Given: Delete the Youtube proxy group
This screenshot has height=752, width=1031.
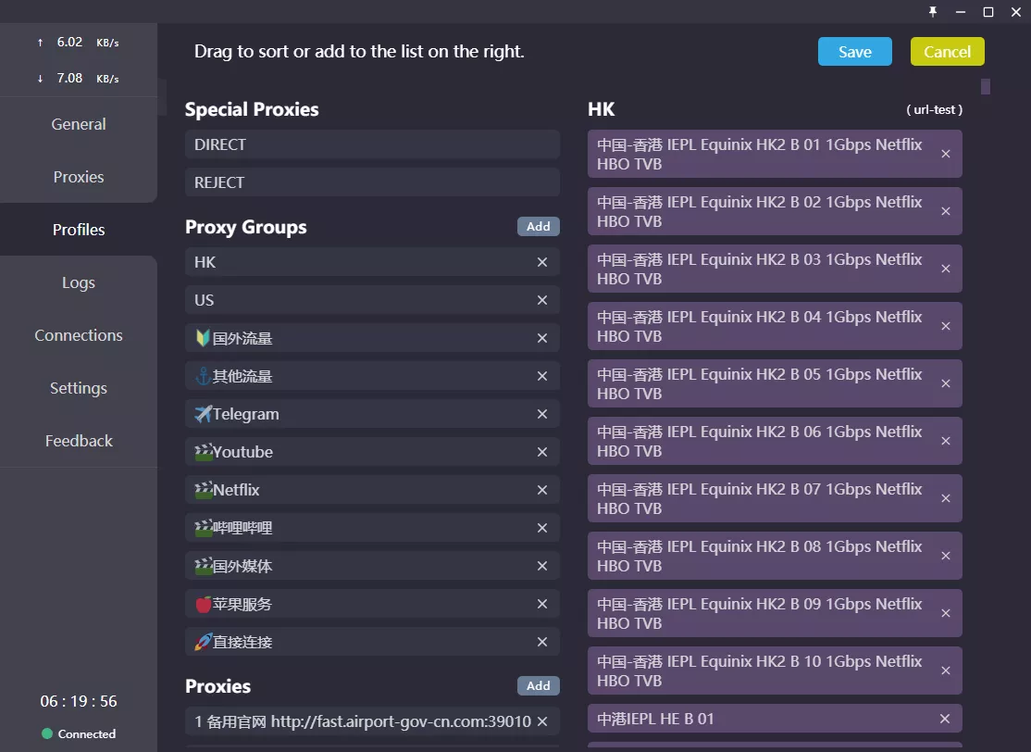Looking at the screenshot, I should [542, 452].
